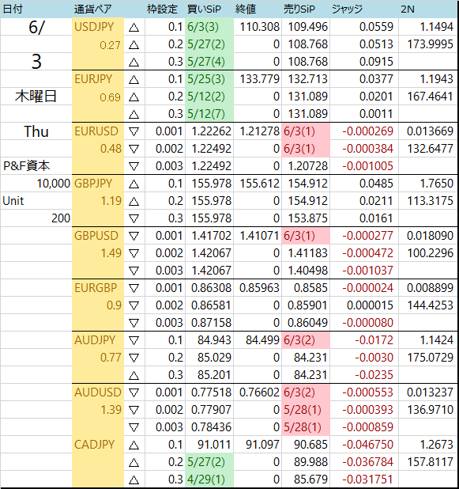Click the judge value 0.000015

[x=370, y=305]
